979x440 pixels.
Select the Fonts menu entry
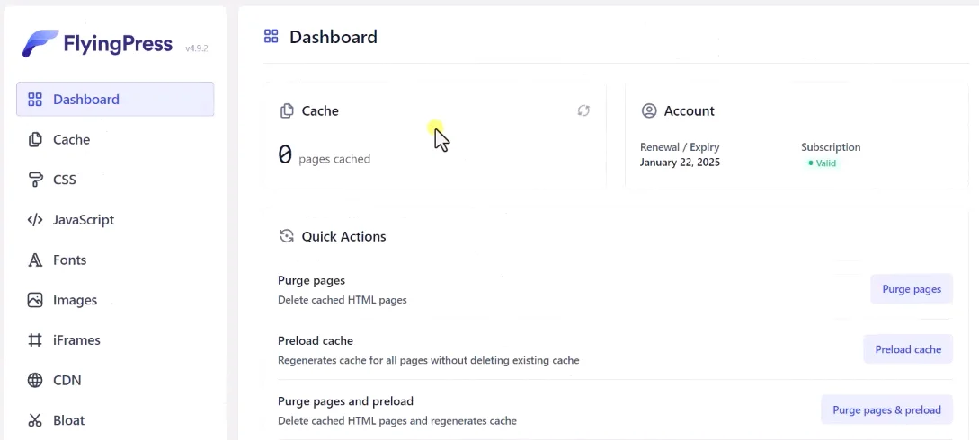(69, 260)
